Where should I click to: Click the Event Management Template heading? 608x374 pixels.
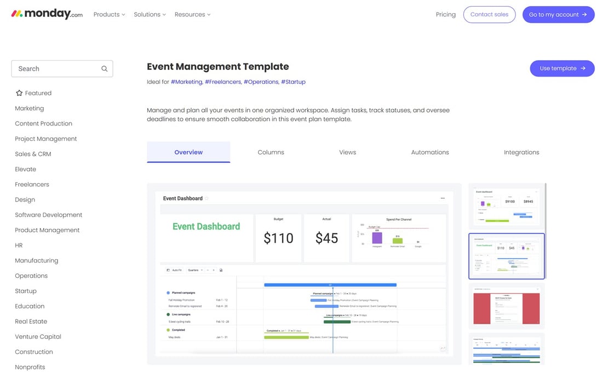pos(217,67)
